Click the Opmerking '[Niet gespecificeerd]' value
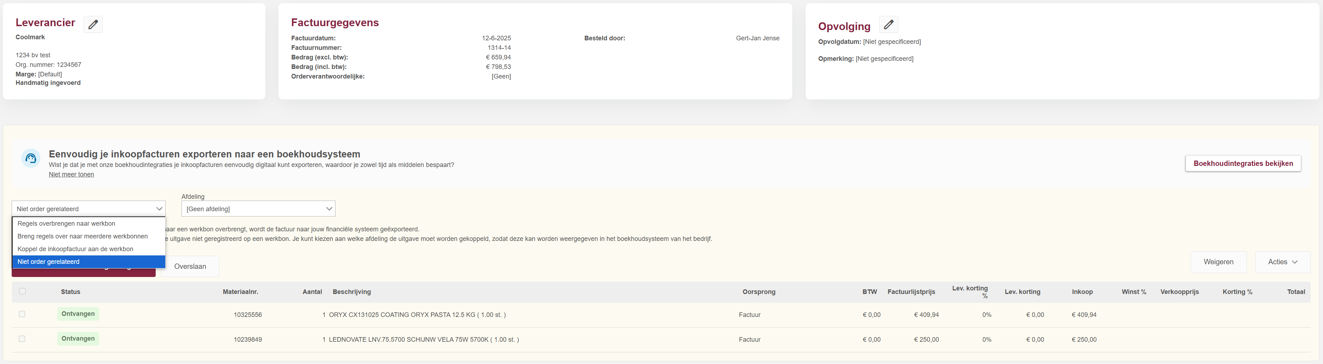The width and height of the screenshot is (1323, 364). (884, 58)
